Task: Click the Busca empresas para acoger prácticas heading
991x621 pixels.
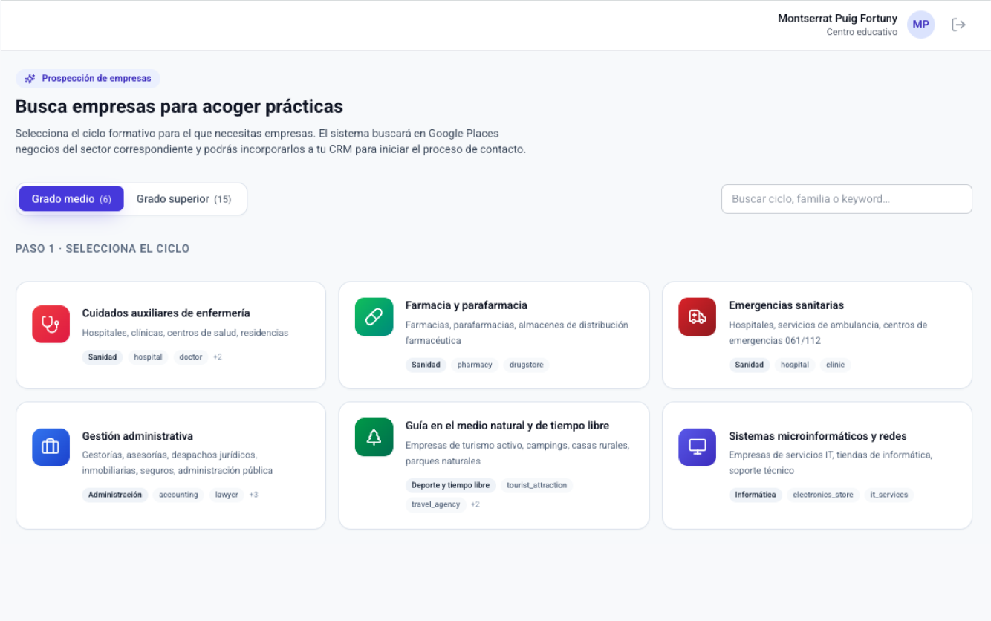Action: click(x=179, y=106)
